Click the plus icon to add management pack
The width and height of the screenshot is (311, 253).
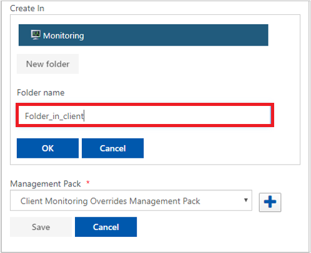tap(270, 202)
